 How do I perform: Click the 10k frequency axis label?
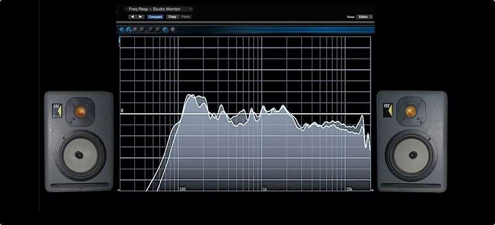[349, 189]
